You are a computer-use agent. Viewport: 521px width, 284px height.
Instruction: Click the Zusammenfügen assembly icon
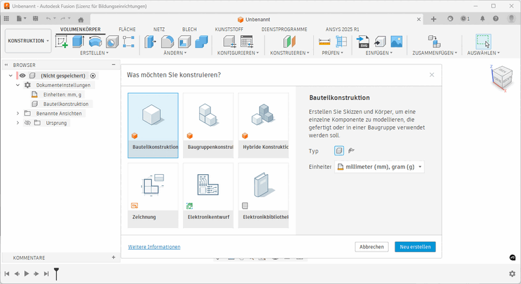click(433, 41)
